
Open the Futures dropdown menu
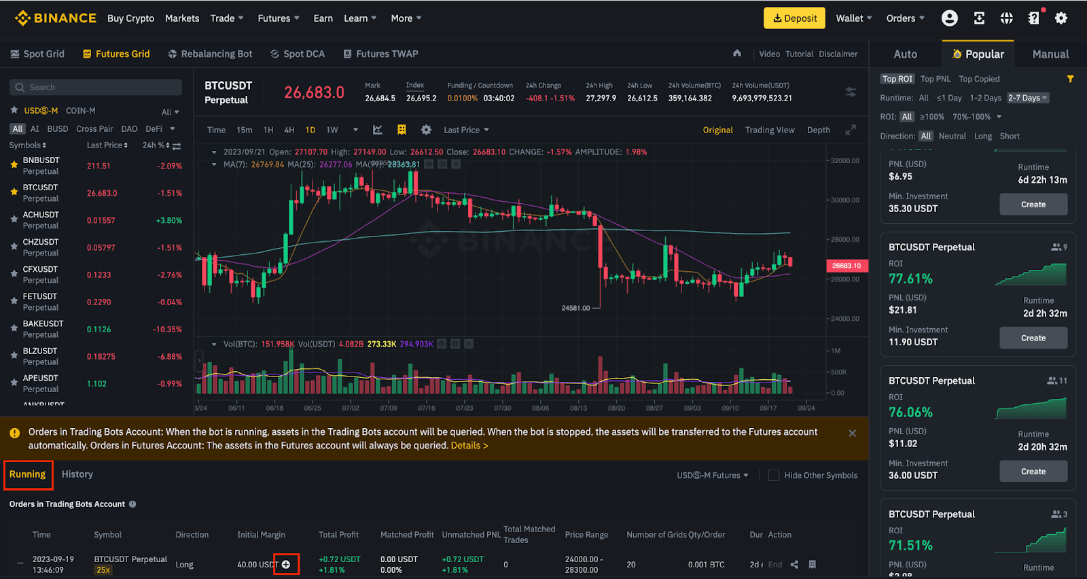279,18
